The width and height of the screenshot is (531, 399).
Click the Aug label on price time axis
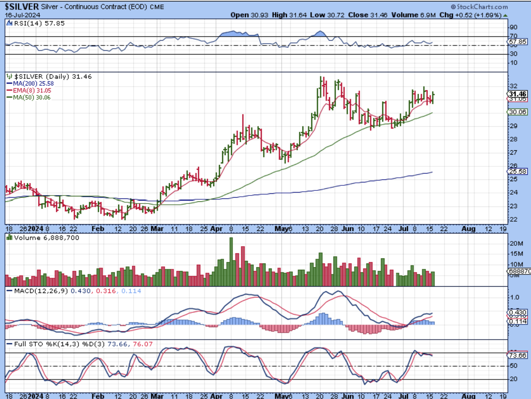[468, 228]
